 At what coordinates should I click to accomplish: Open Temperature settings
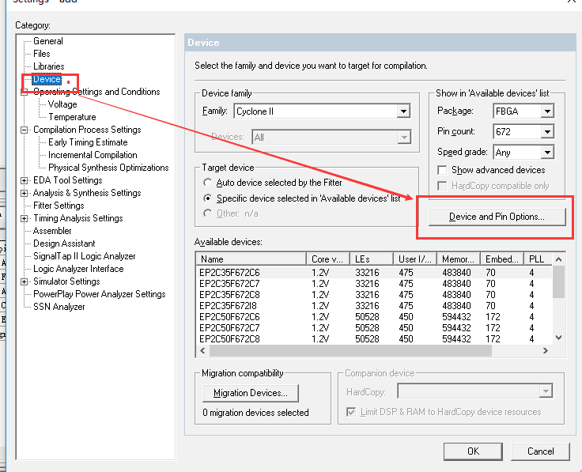pyautogui.click(x=72, y=117)
